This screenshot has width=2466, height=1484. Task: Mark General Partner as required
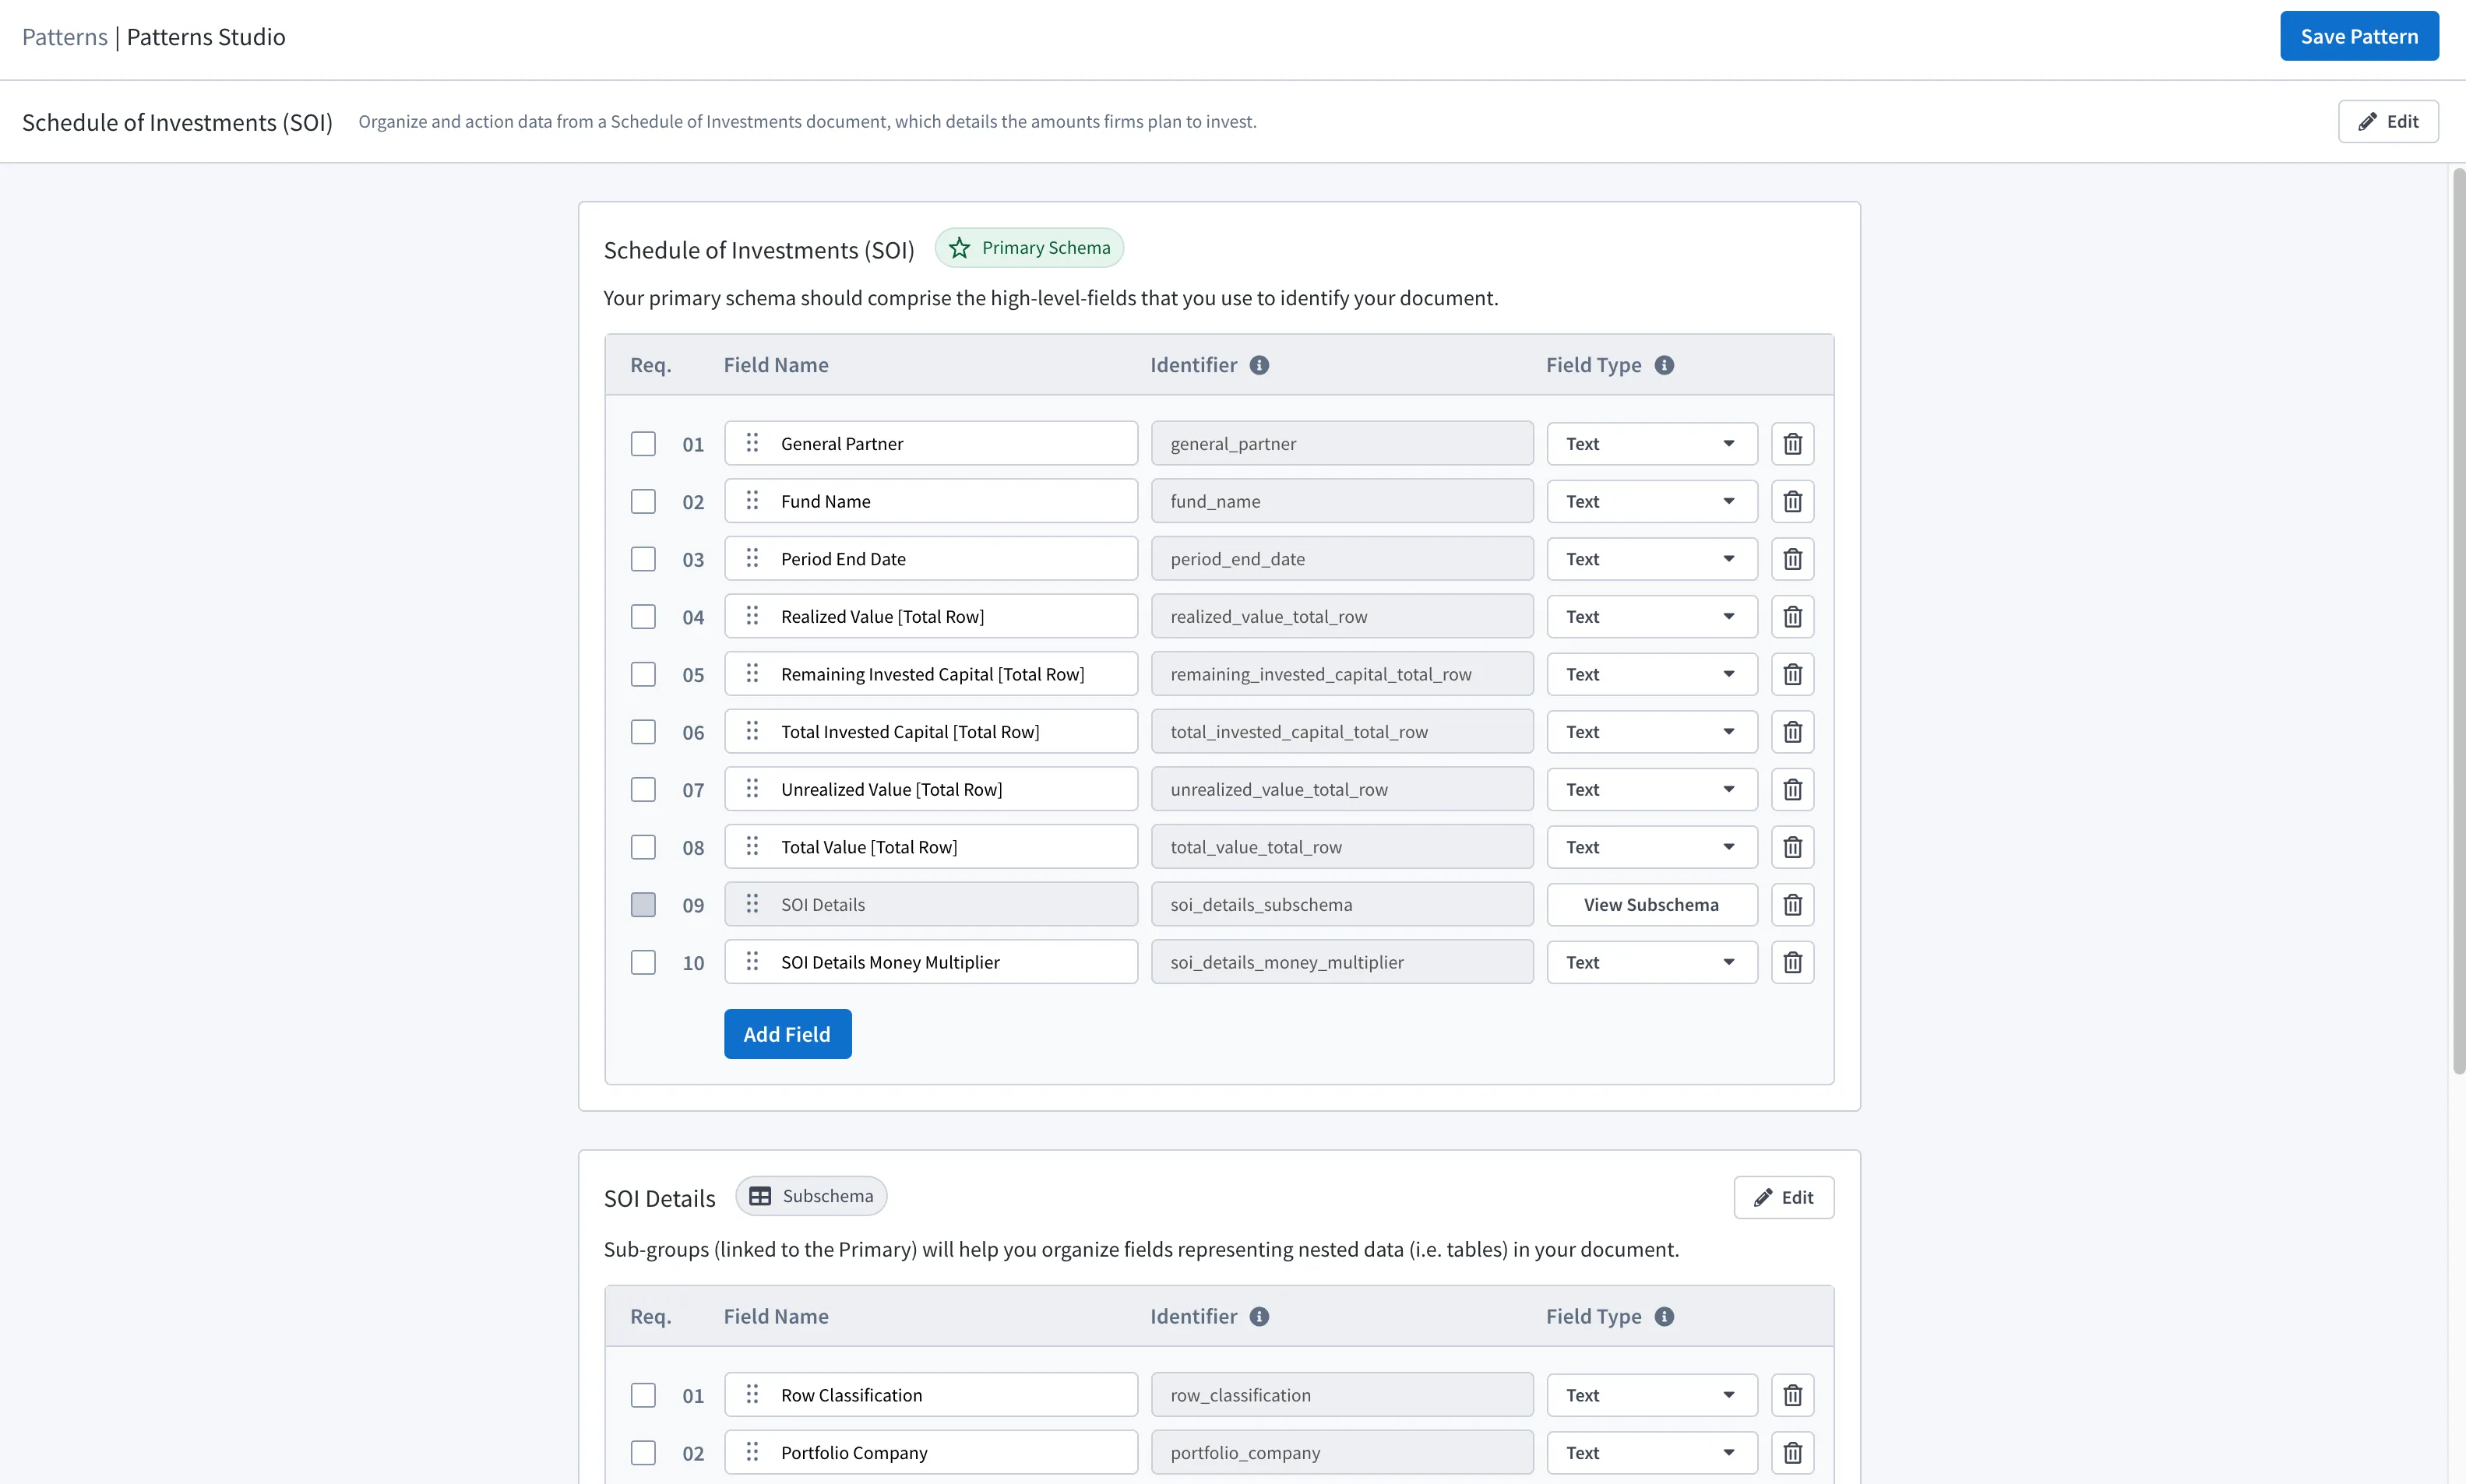tap(643, 443)
